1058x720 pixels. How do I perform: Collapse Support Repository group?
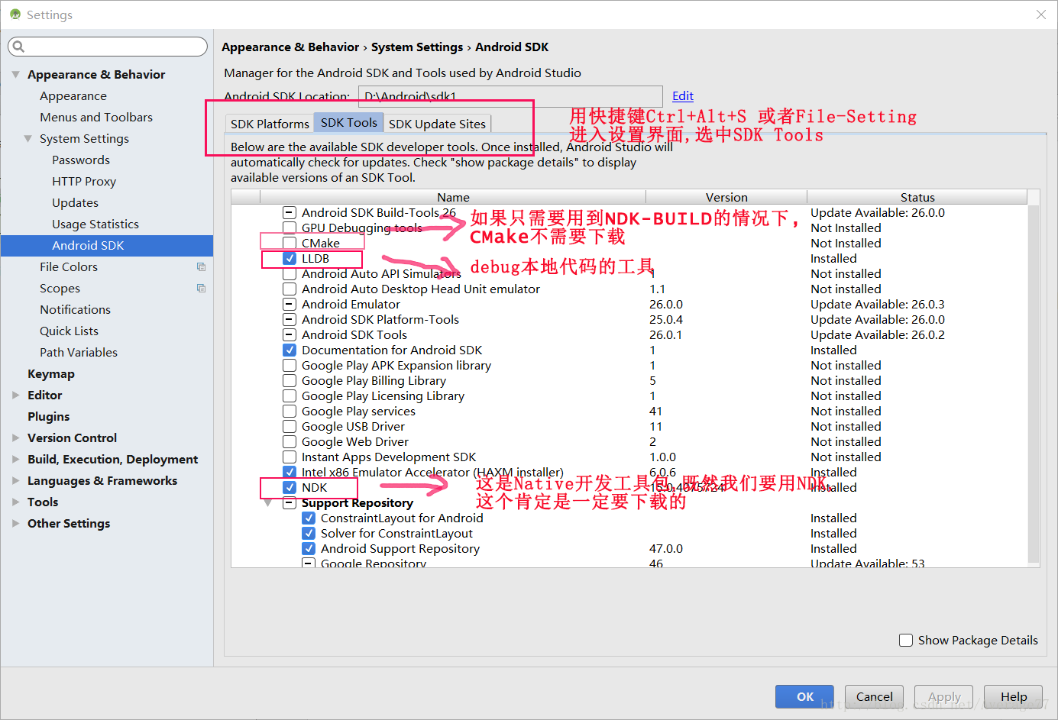click(267, 503)
